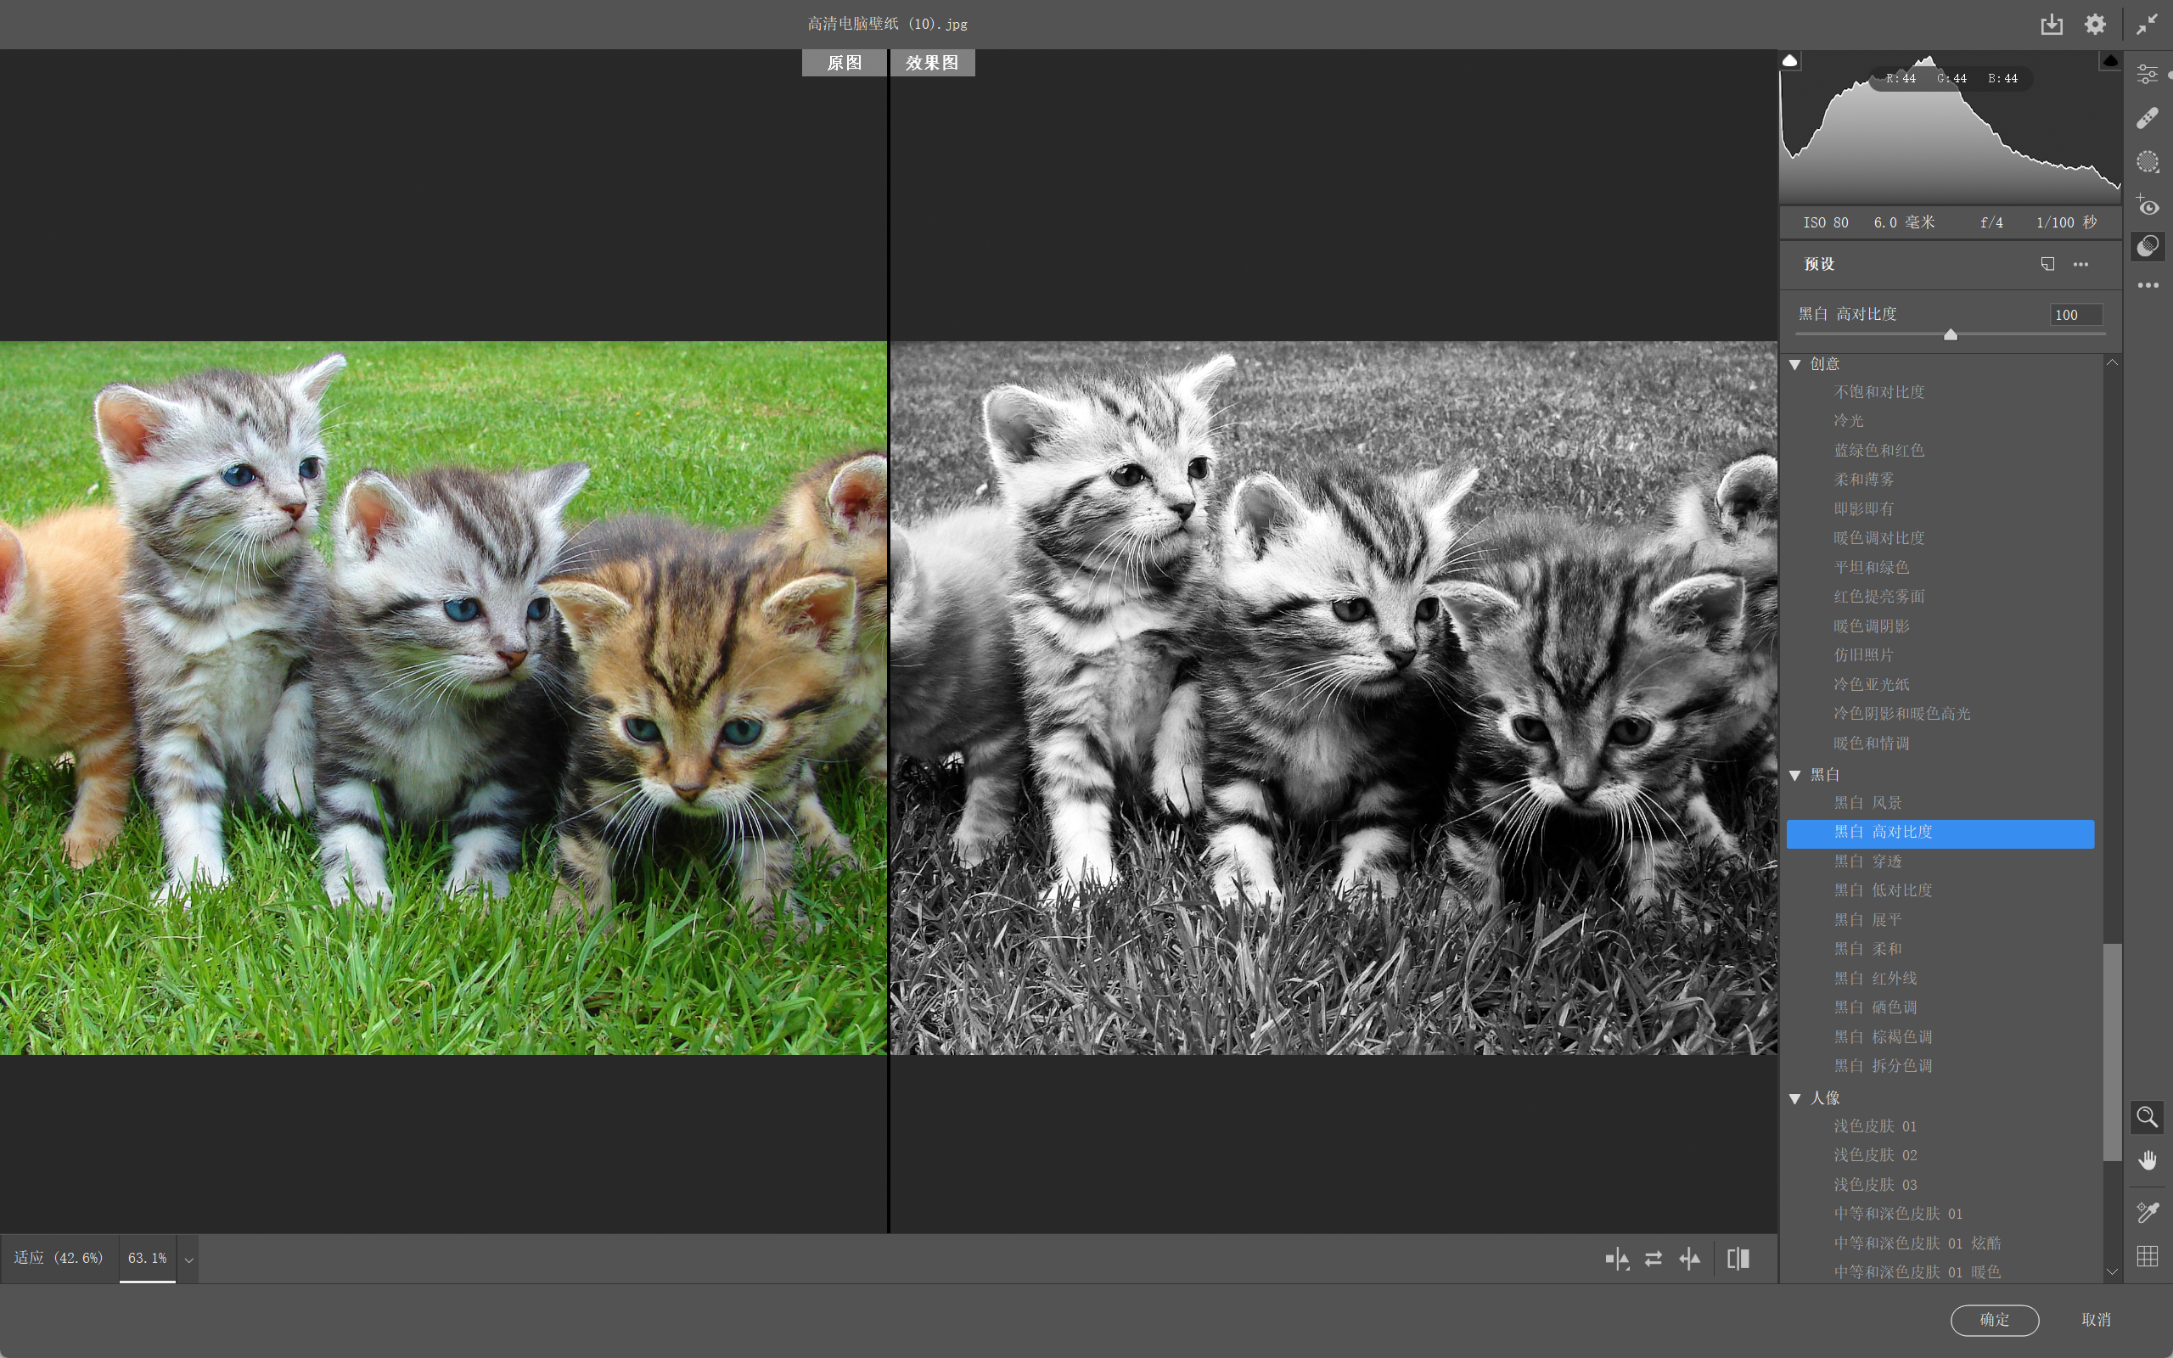Image resolution: width=2173 pixels, height=1358 pixels.
Task: Select the Healing bandage tool
Action: [x=2147, y=118]
